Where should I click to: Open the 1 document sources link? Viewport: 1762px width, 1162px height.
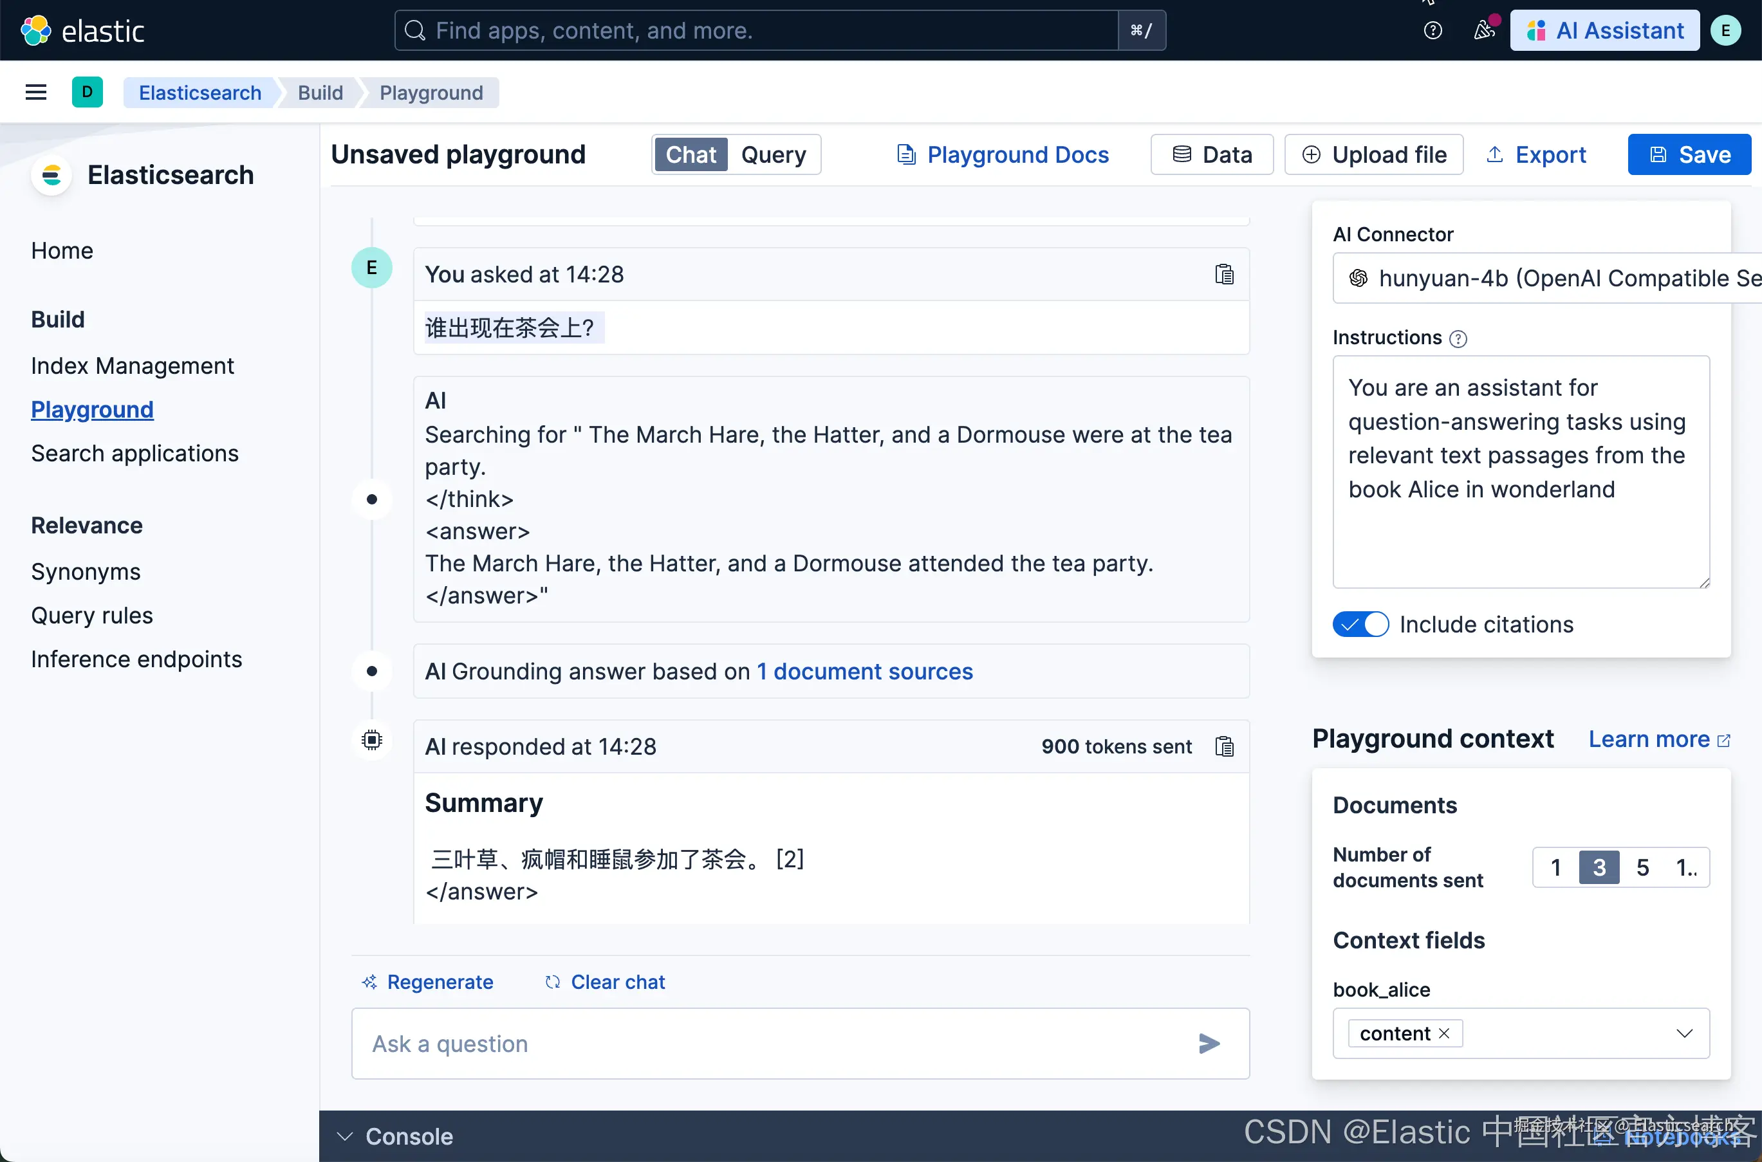[x=864, y=672]
